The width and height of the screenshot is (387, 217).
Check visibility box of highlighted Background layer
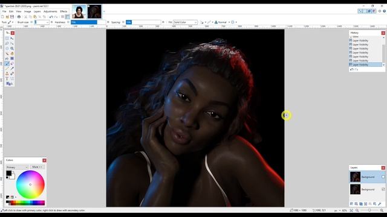[383, 177]
